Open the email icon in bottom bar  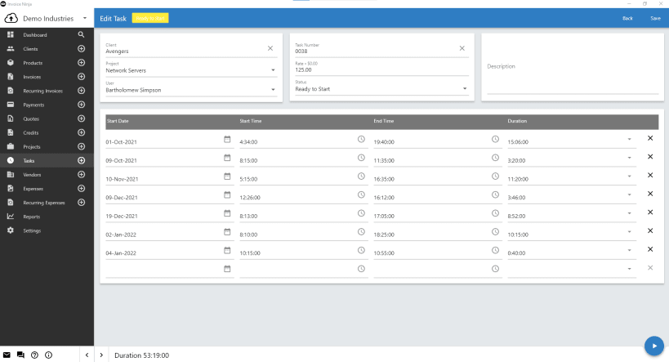7,355
